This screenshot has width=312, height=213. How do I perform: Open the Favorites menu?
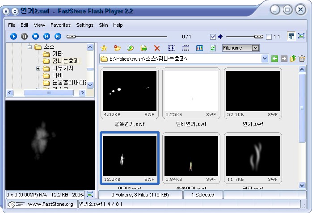60,25
